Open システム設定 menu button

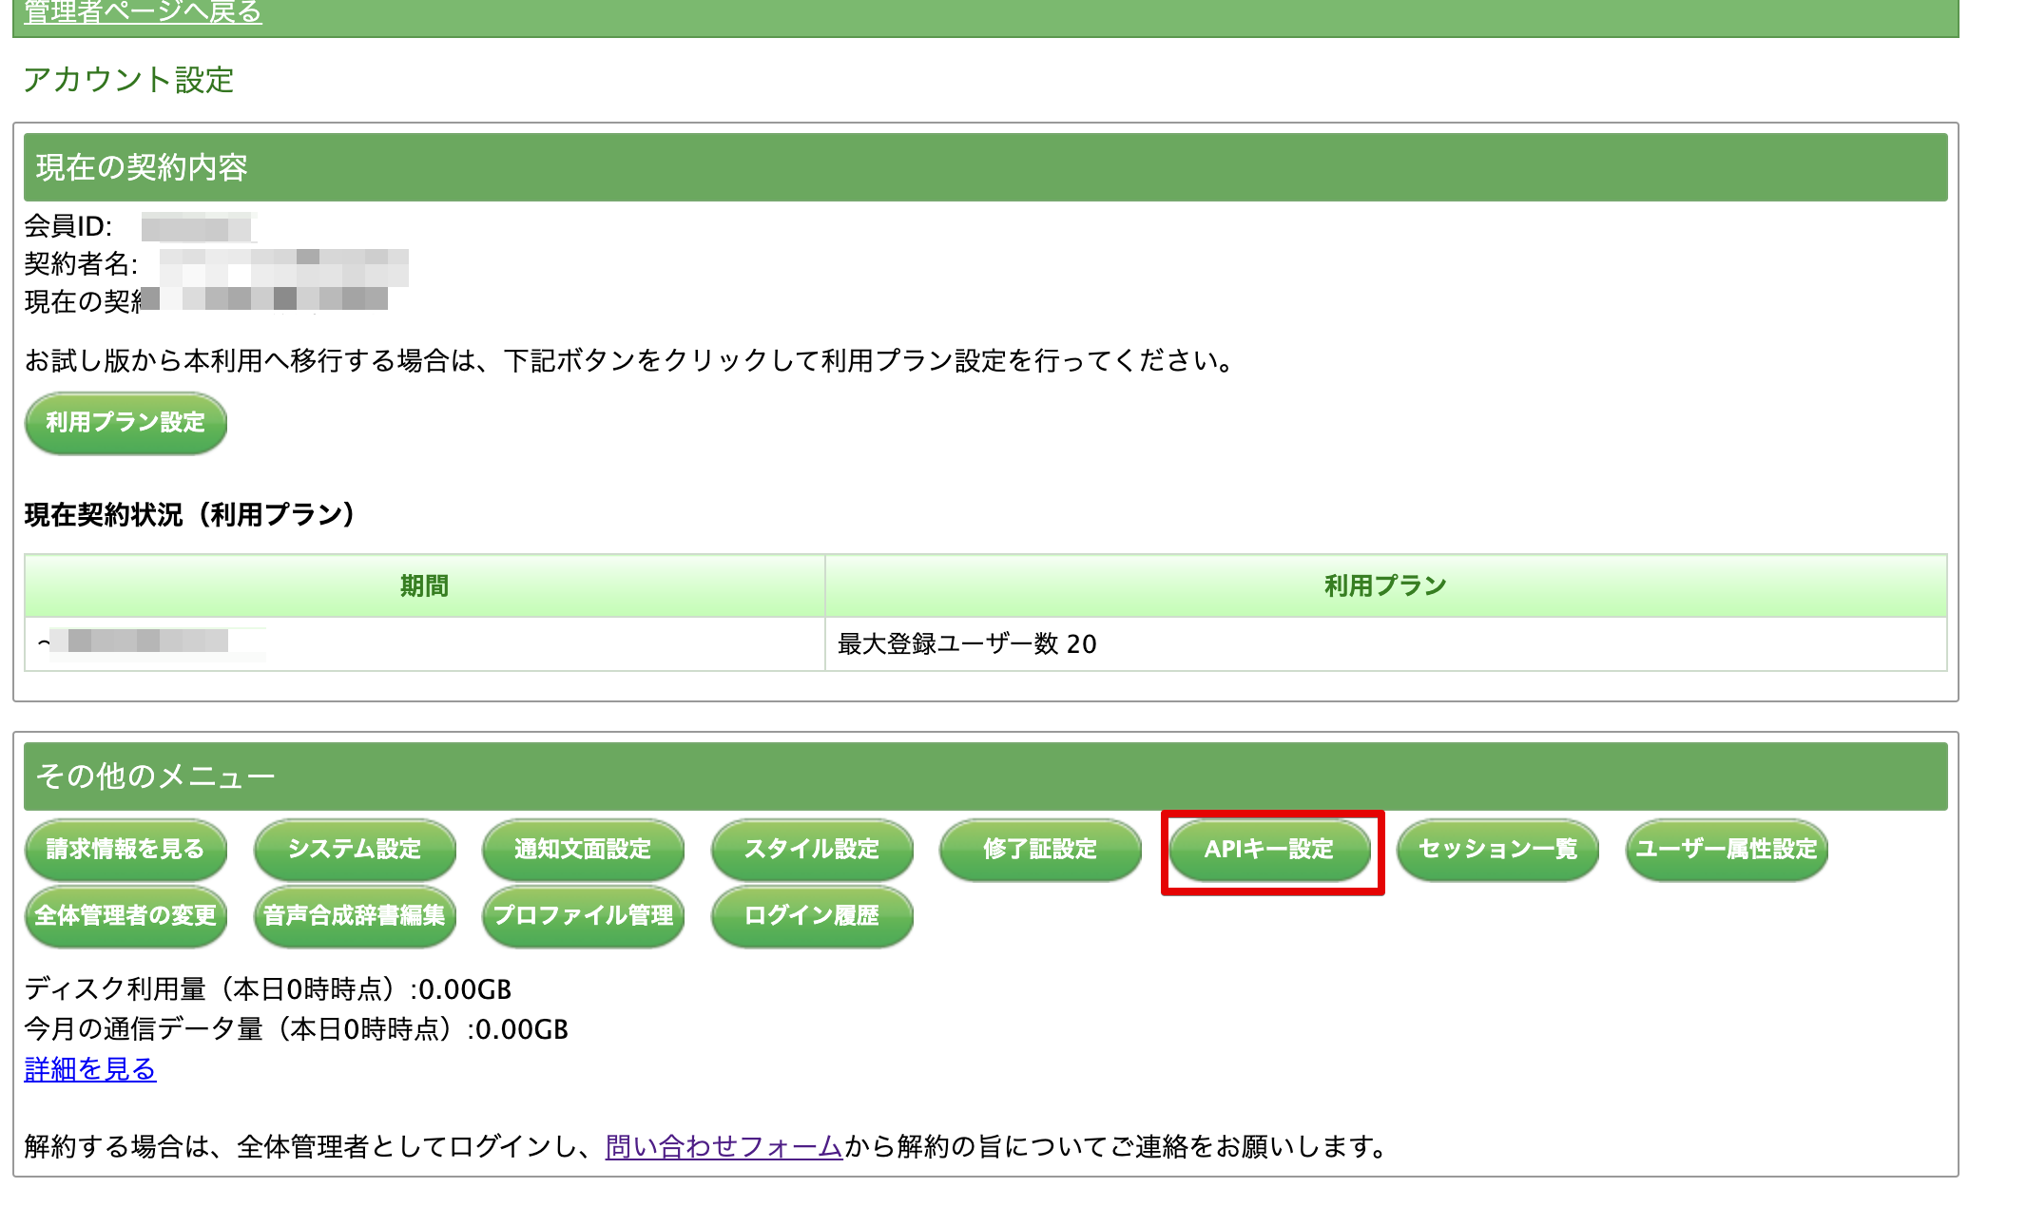coord(355,849)
